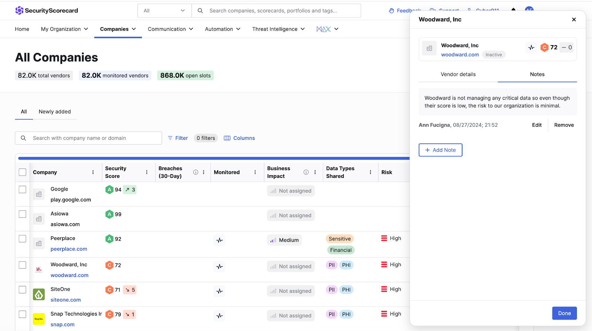The height and width of the screenshot is (331, 592).
Task: Check the SiteOne row checkbox
Action: 23,290
